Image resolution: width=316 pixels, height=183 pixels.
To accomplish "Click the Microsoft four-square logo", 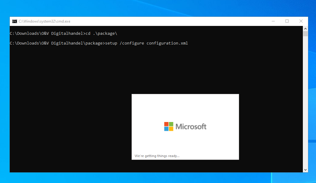I will pos(169,127).
